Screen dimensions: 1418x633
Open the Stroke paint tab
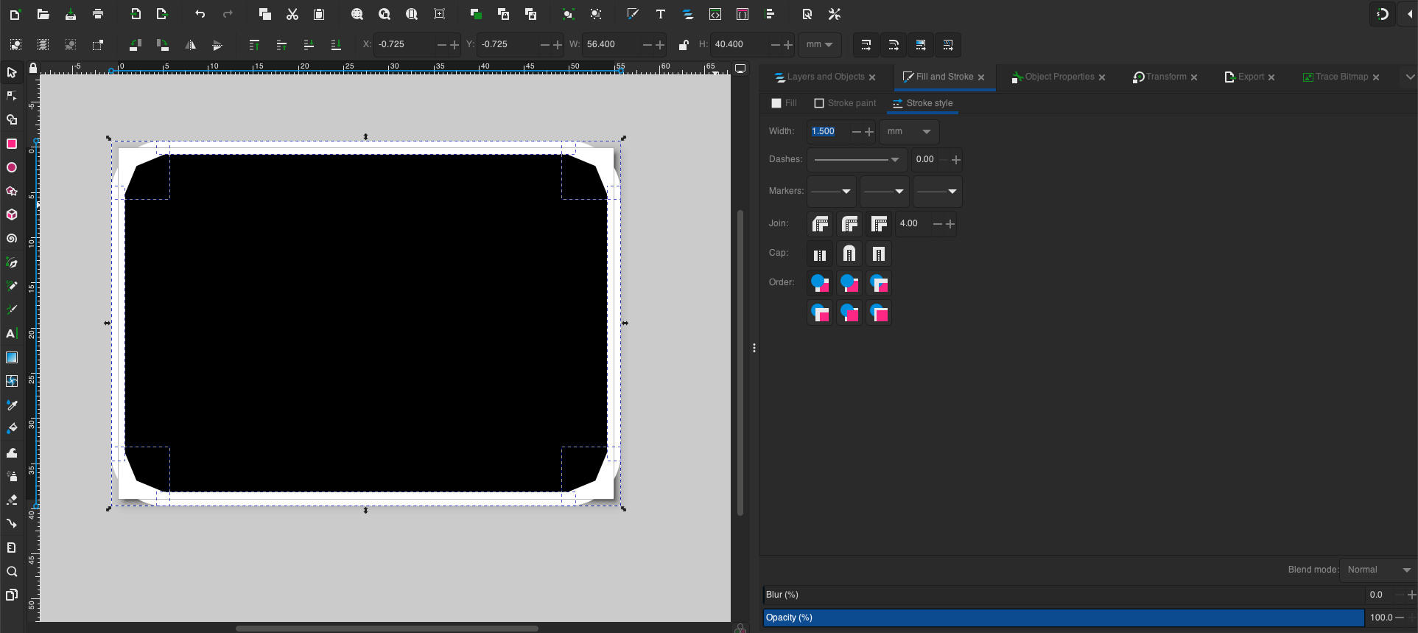[x=845, y=103]
